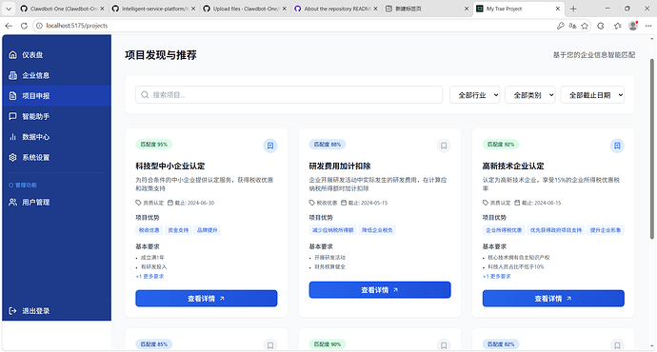Expand +1 更多要求 on 高新技术企业认定 card
This screenshot has width=657, height=352.
click(497, 276)
